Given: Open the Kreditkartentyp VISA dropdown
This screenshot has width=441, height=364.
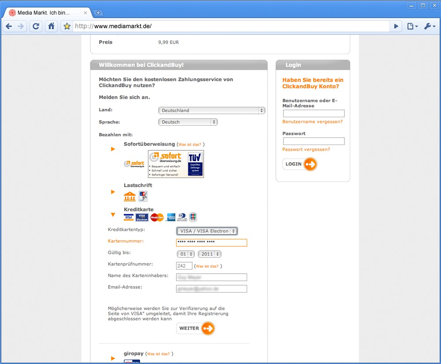Looking at the screenshot, I should click(x=207, y=231).
